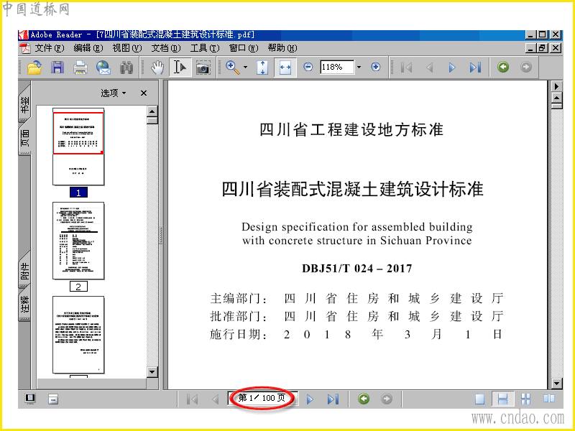
Task: Open the zoom percentage dropdown list
Action: coord(359,67)
